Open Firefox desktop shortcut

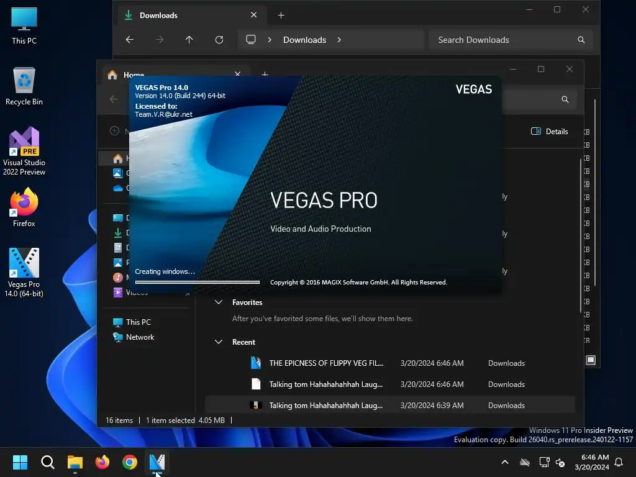[24, 207]
